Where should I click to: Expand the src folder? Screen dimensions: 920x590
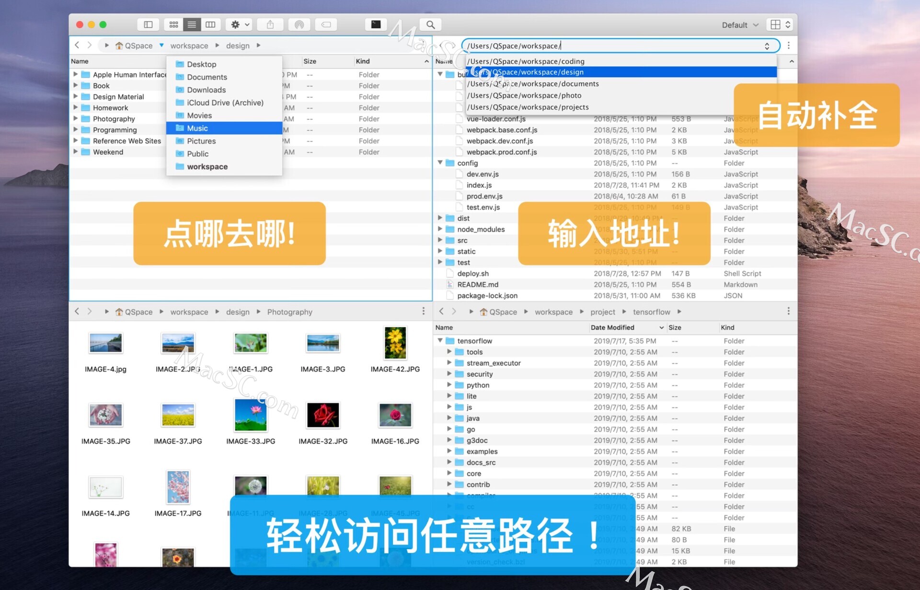(440, 240)
